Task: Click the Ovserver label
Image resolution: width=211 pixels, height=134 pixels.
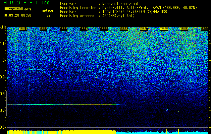Action: (68, 4)
